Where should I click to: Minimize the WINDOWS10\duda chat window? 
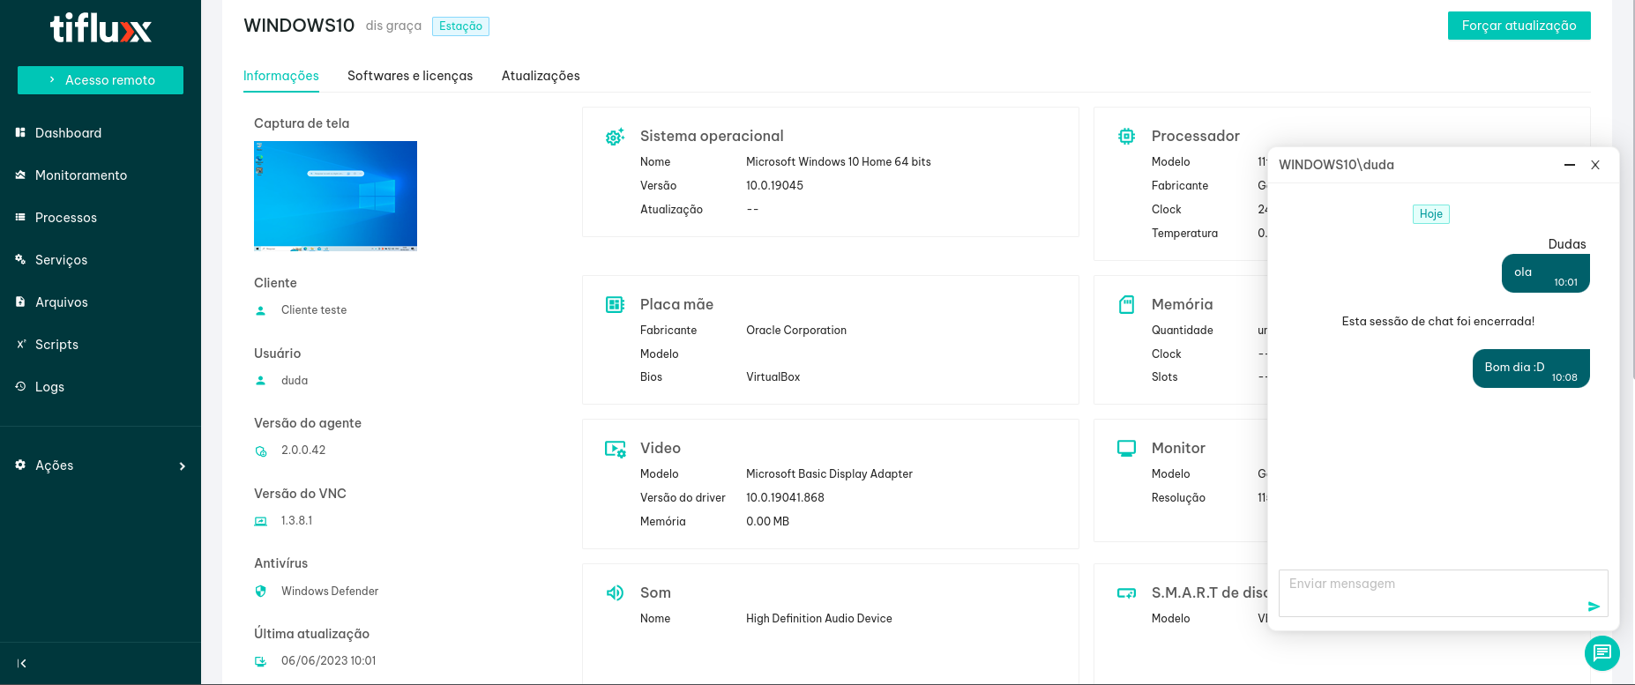(x=1569, y=165)
